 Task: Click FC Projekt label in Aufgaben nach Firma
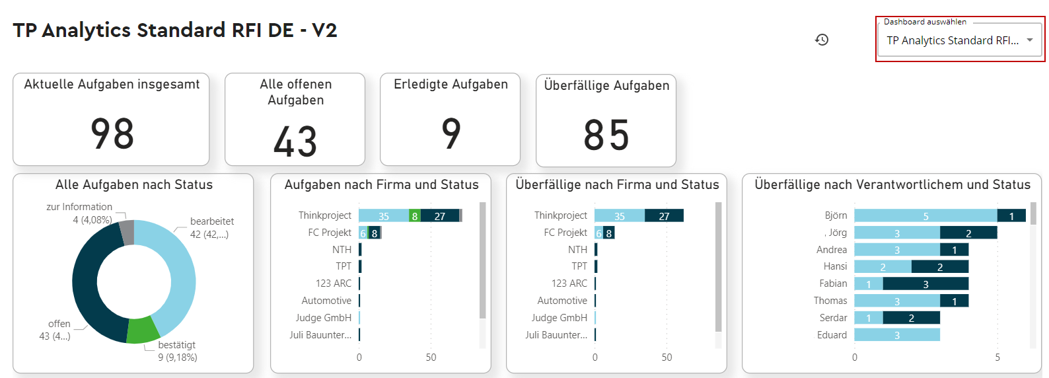(x=330, y=233)
